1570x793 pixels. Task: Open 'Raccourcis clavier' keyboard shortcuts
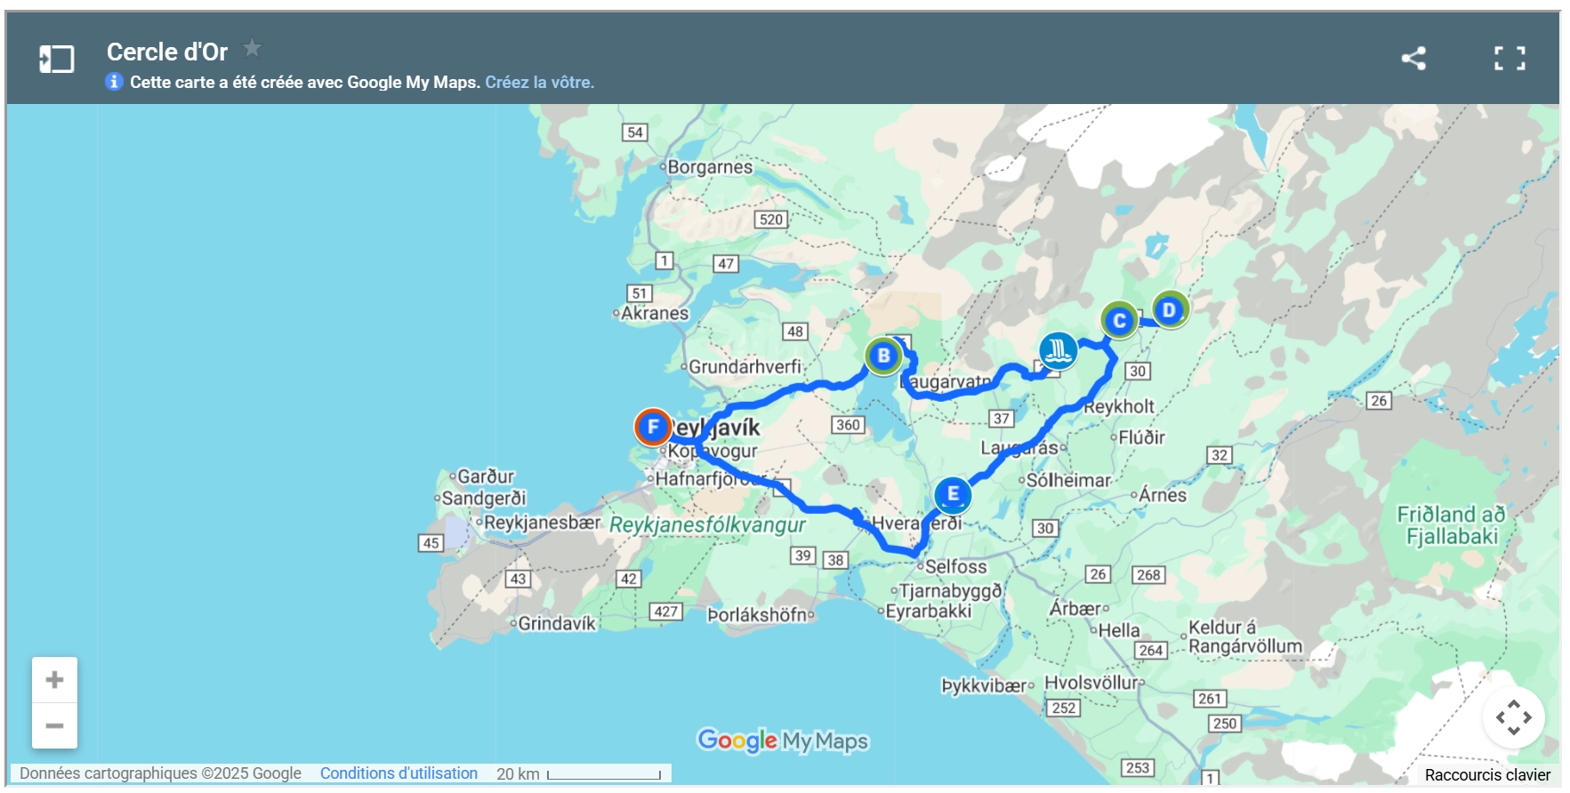click(x=1487, y=775)
